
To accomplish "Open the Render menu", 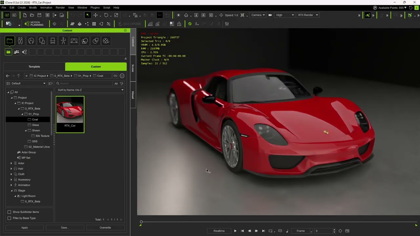I will (60, 8).
